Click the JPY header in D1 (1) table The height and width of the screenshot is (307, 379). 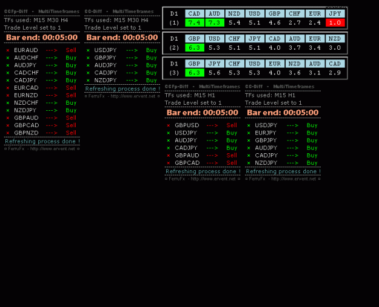[335, 14]
